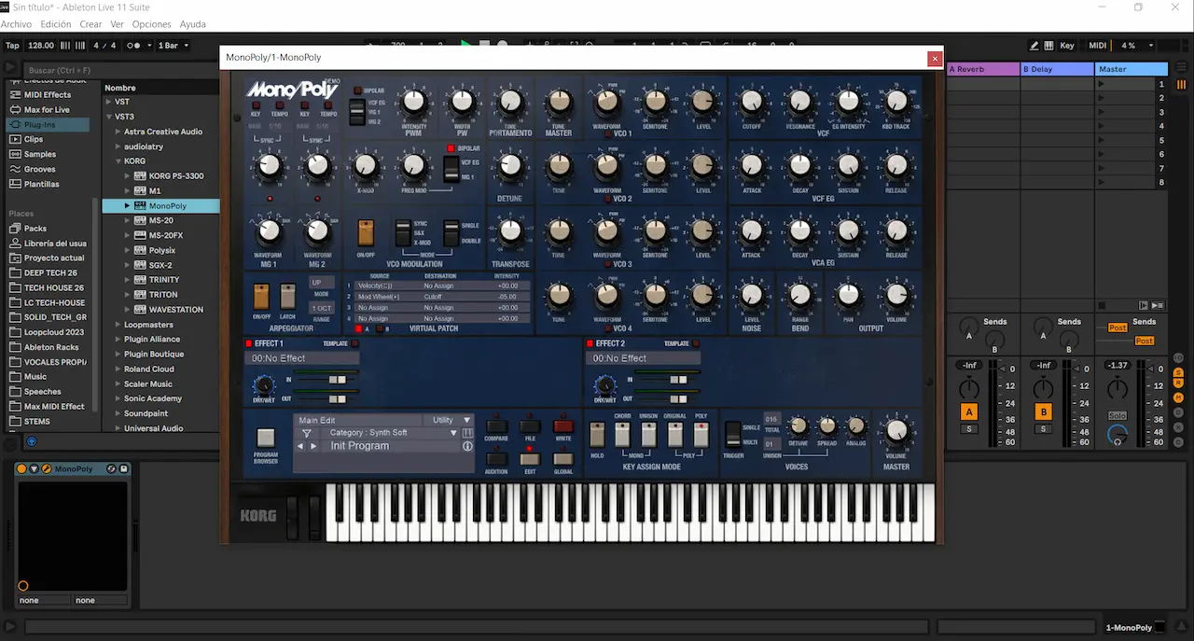Open the Ayuda menu
Image resolution: width=1194 pixels, height=641 pixels.
click(192, 24)
